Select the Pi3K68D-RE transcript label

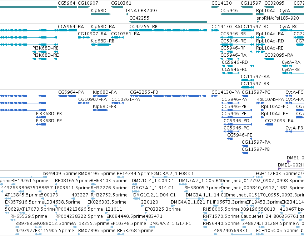pos(45,55)
